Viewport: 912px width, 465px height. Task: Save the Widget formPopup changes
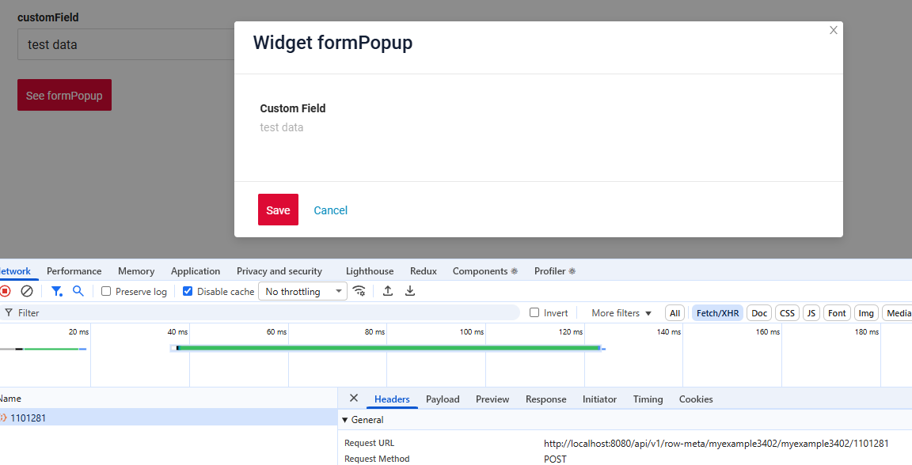point(278,210)
